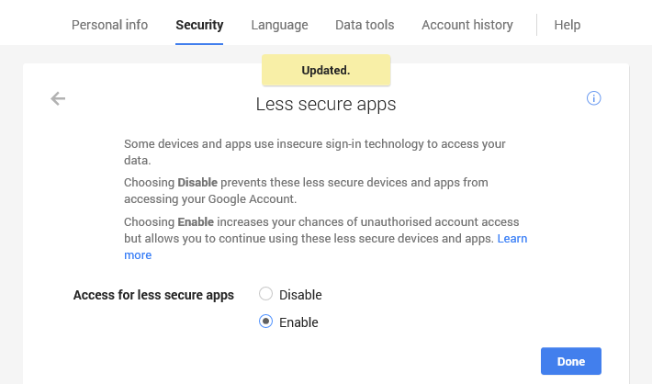Click the yellow Updated notification banner

click(x=326, y=70)
